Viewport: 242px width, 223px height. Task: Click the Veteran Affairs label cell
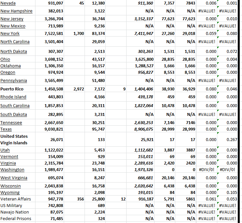[x=16, y=199]
